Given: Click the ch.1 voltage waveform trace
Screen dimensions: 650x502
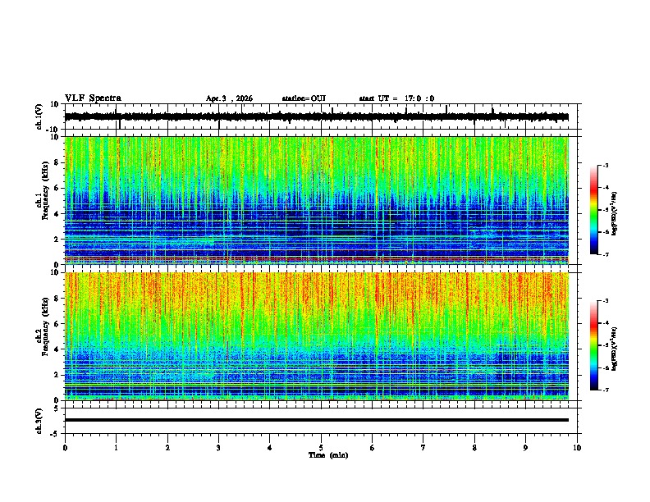Looking at the screenshot, I should point(317,116).
